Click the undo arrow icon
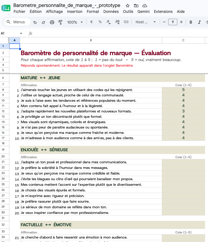 click(35, 22)
